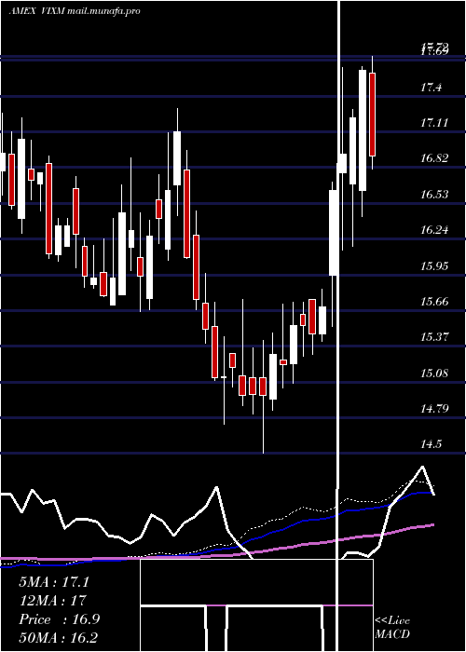Viewport: 466px width, 652px height.
Task: Click the AMEX VIXM mail.munafa.pro title text
Action: point(74,11)
